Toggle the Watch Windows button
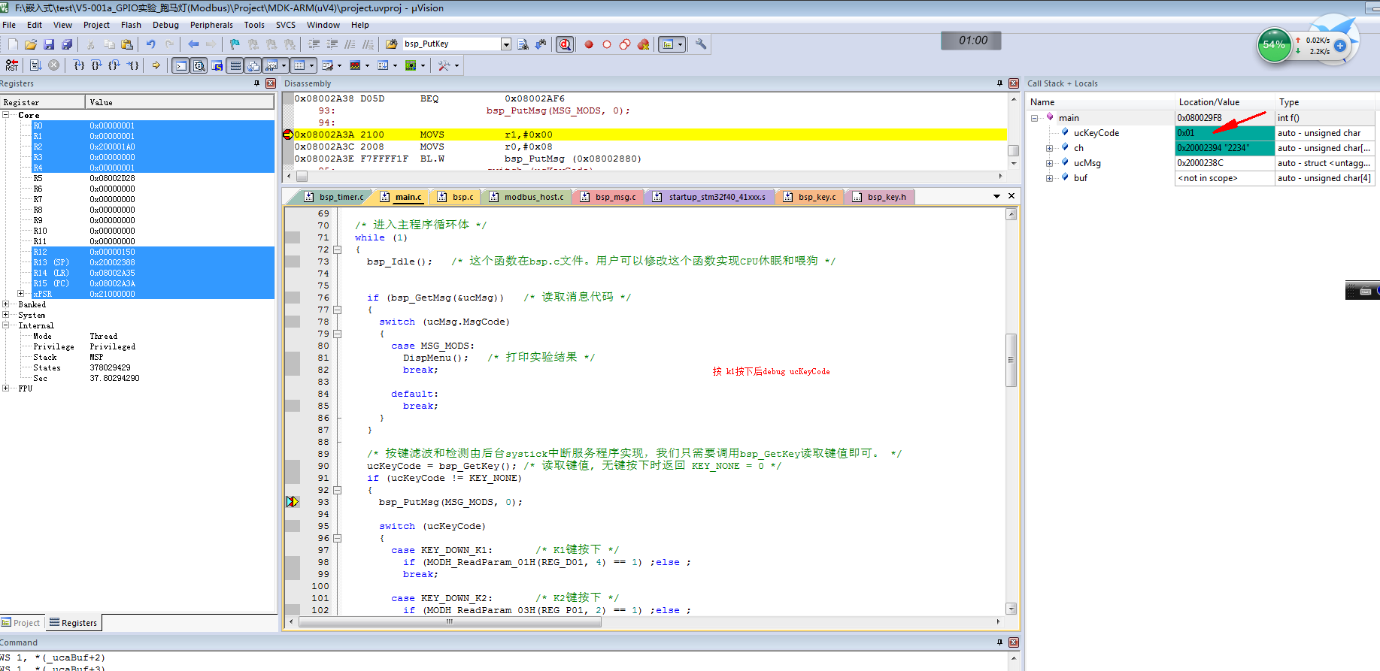Viewport: 1380px width, 671px height. pyautogui.click(x=271, y=65)
